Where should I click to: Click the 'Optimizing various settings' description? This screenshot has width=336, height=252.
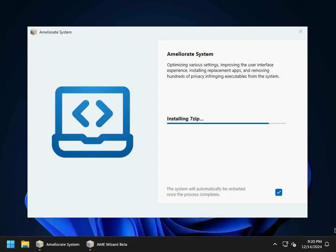point(223,71)
